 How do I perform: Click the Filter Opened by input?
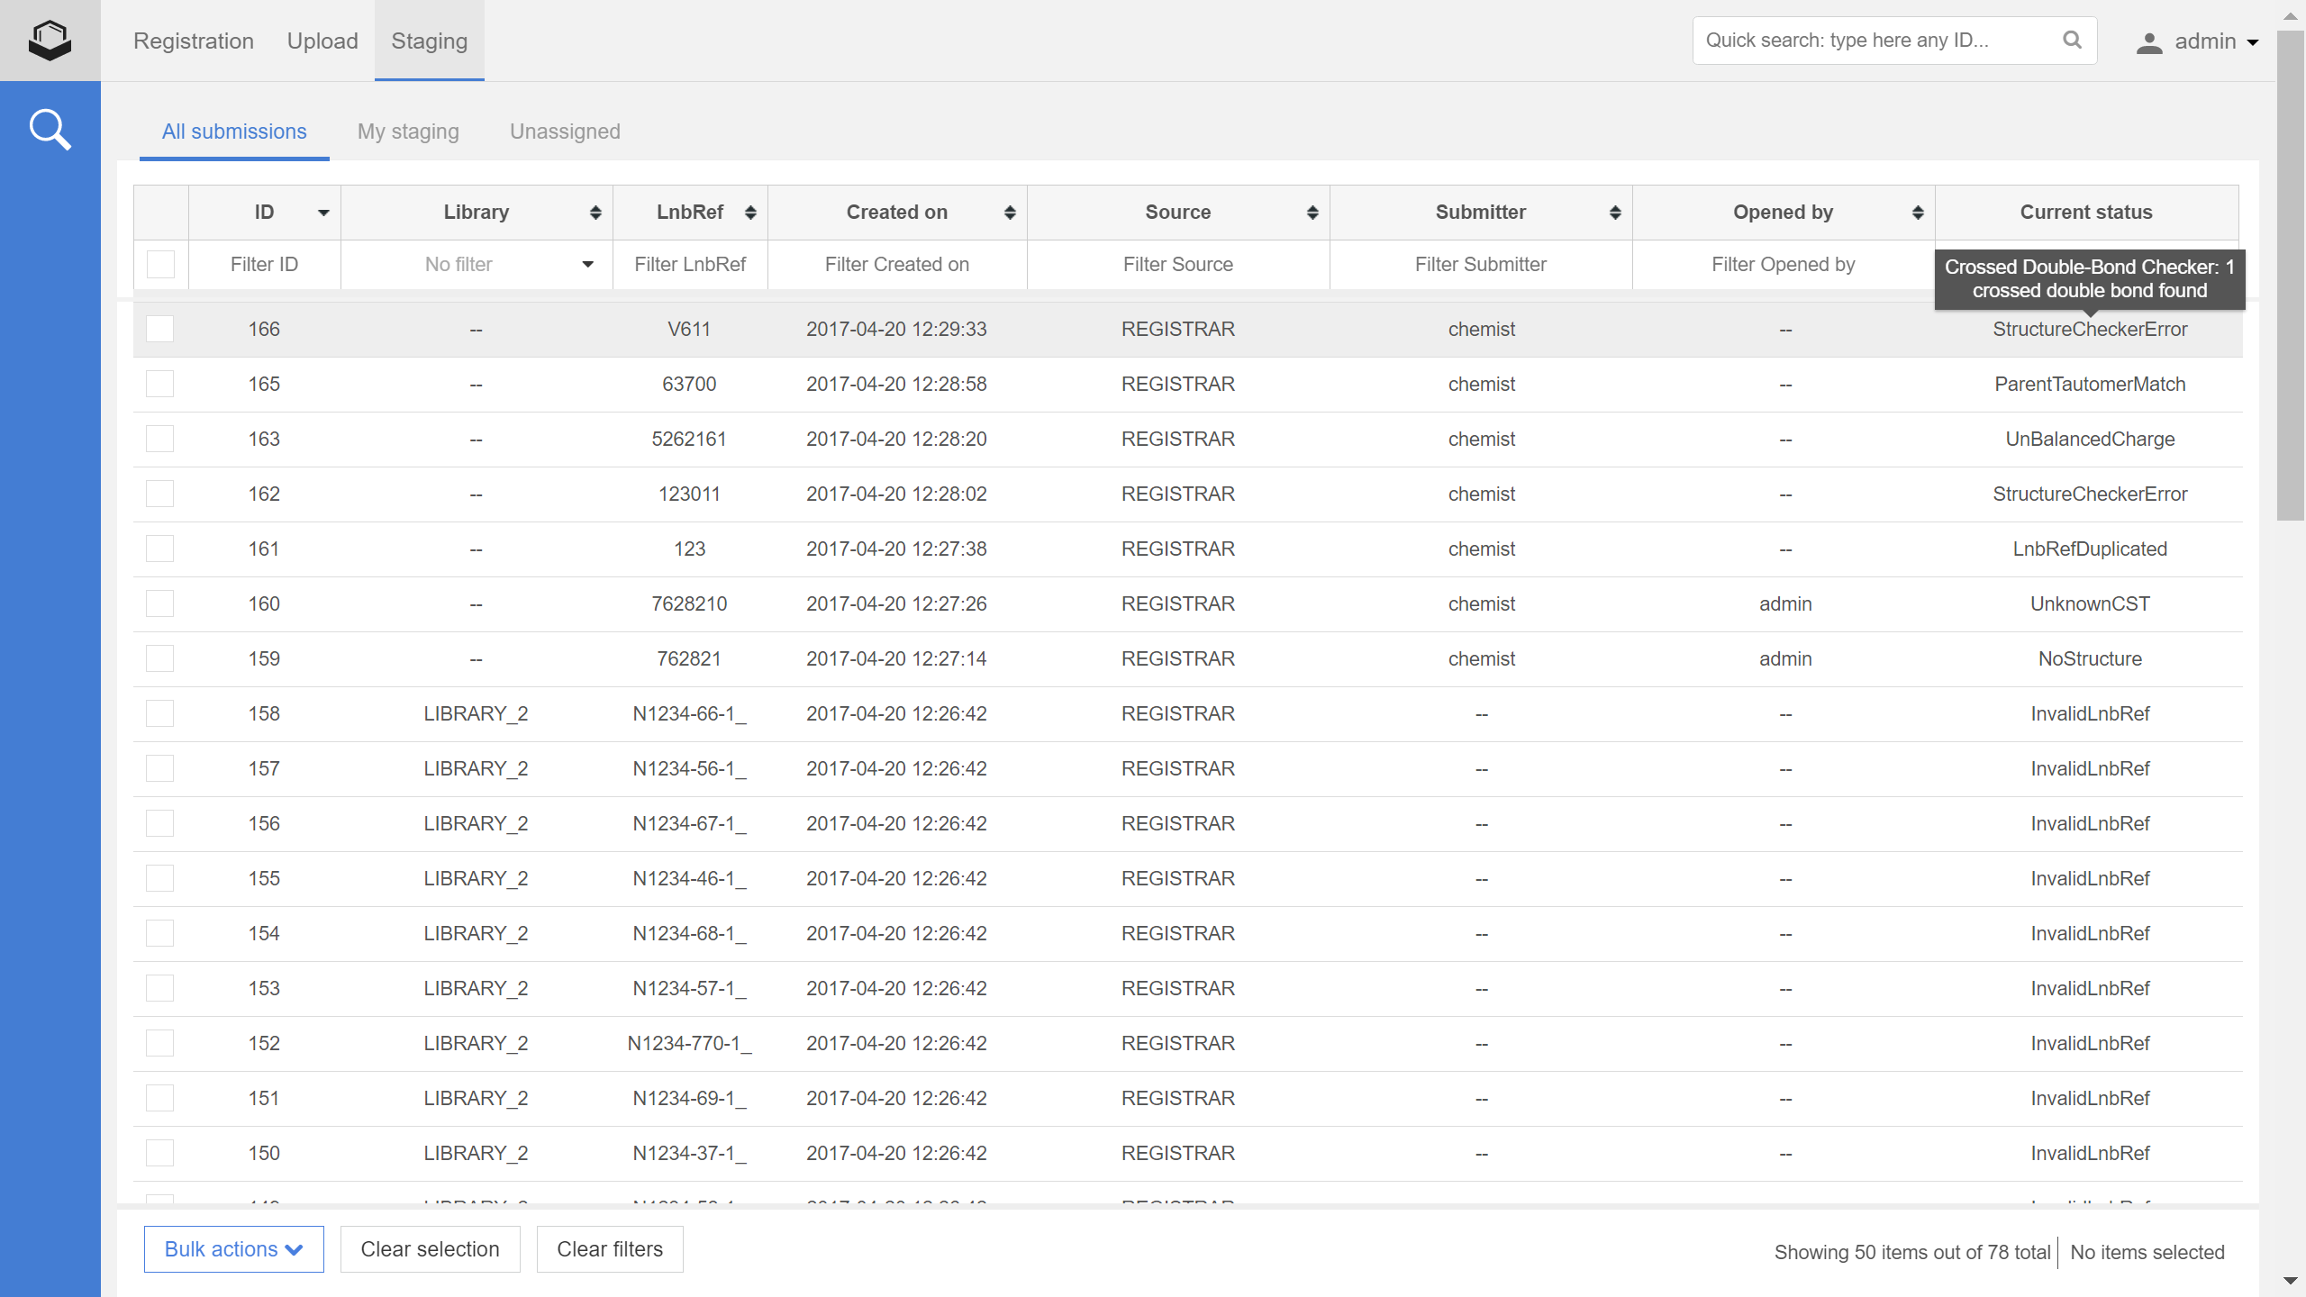(1784, 265)
